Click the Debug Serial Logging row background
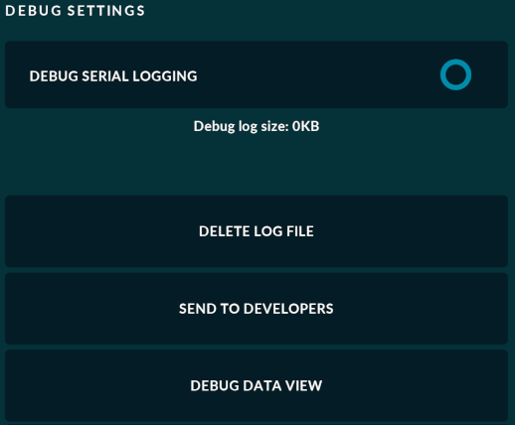 tap(257, 74)
